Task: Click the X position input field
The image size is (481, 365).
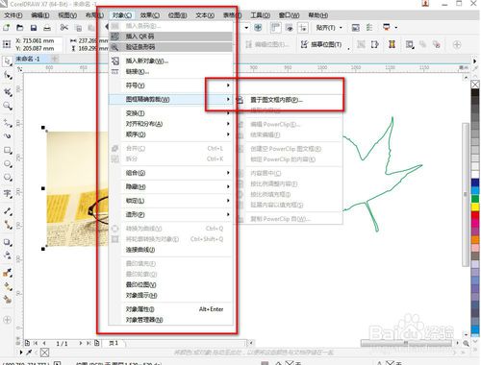Action: coord(38,41)
